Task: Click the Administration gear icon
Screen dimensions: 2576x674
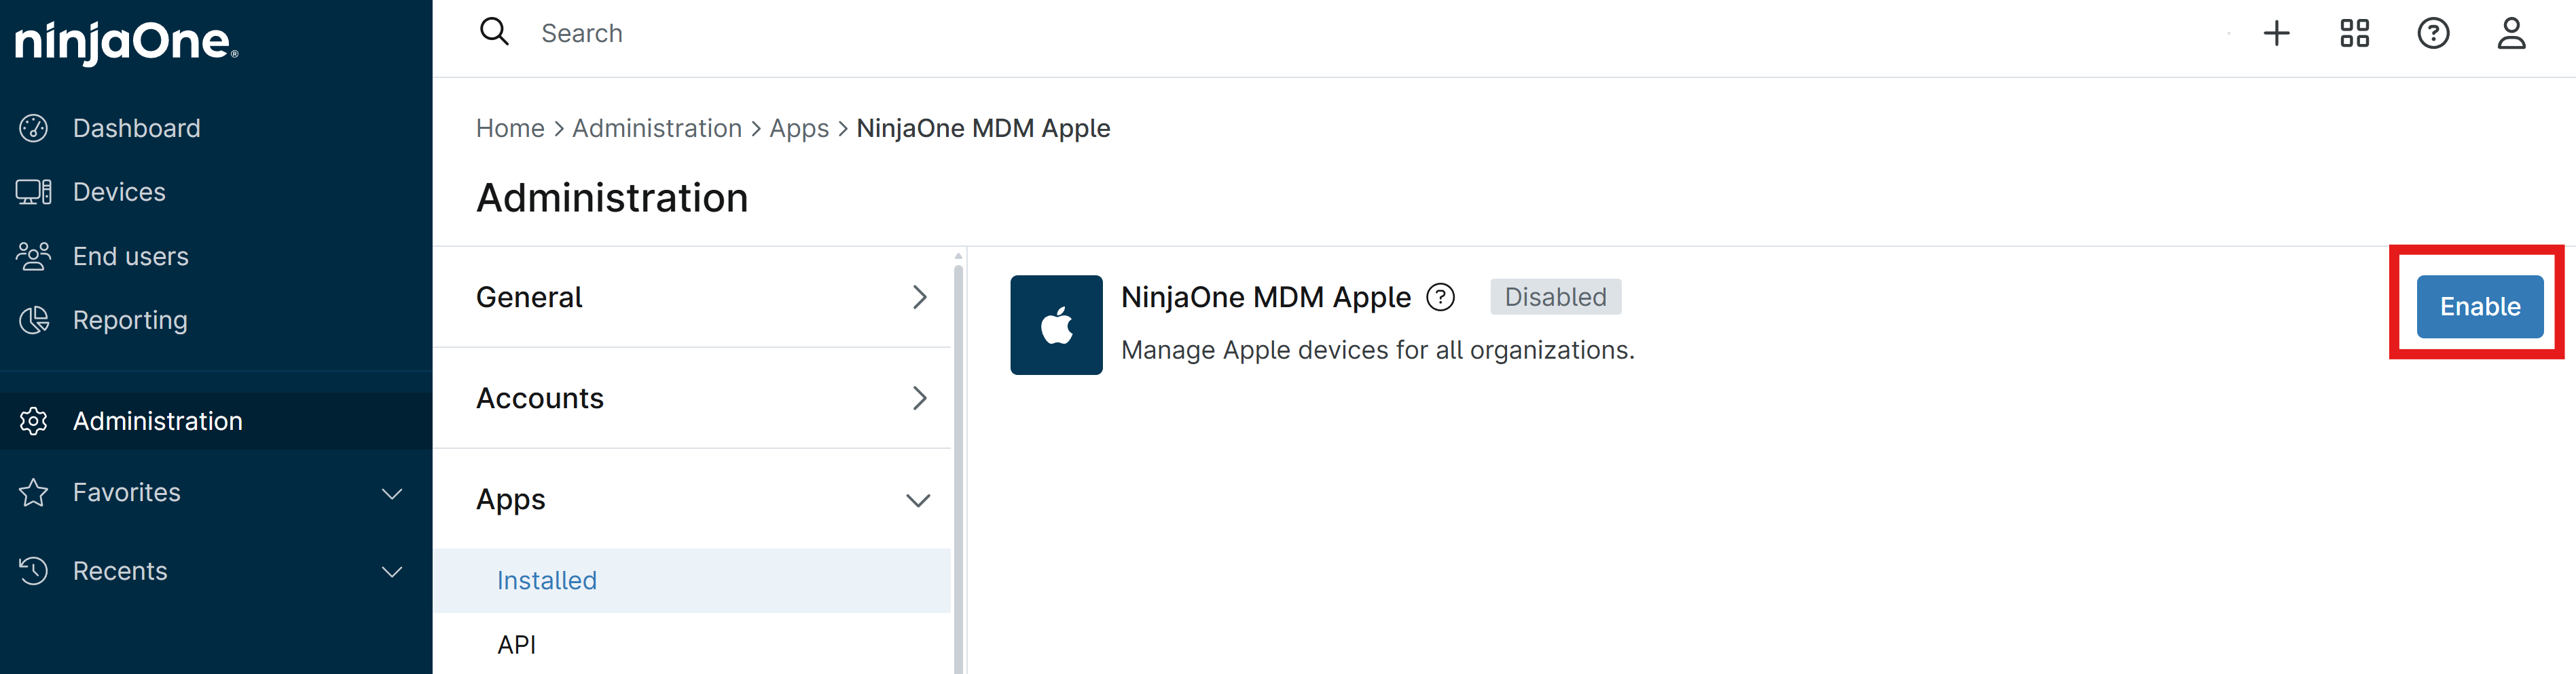Action: tap(33, 420)
